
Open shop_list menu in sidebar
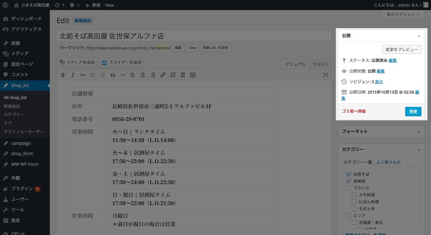click(25, 85)
